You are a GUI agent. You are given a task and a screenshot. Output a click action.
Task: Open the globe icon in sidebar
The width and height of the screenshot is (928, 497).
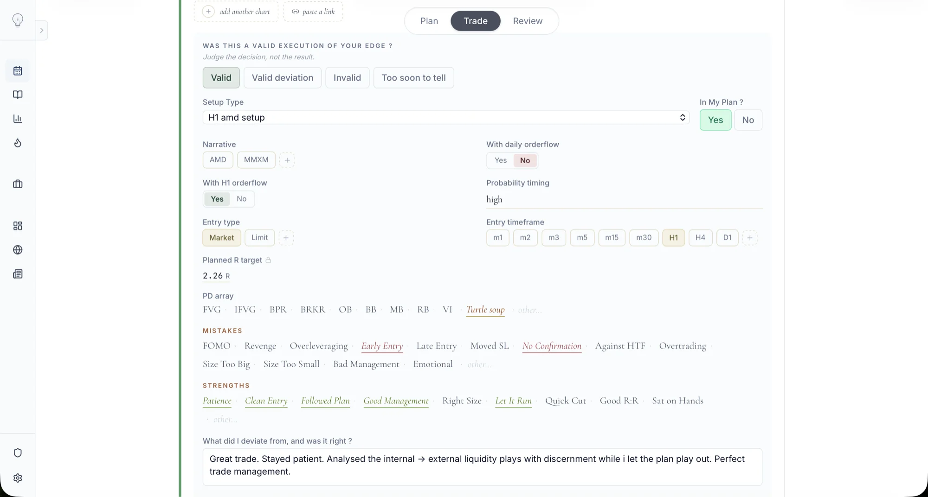(x=18, y=250)
